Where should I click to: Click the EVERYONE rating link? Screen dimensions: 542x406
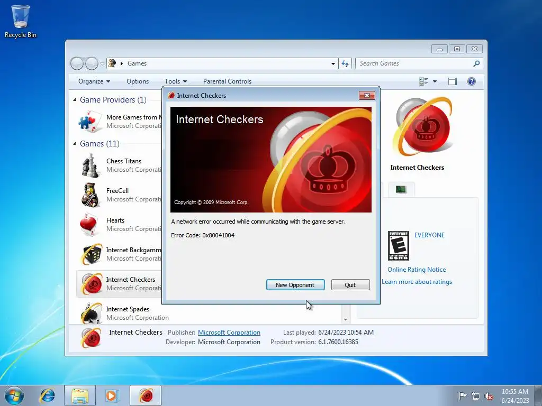coord(429,235)
